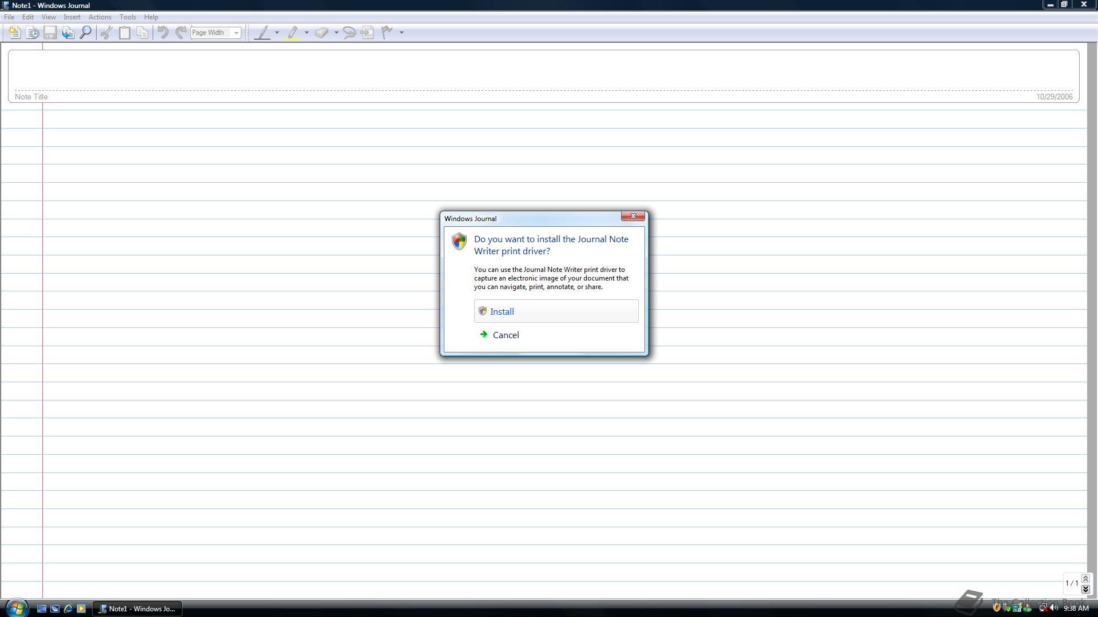Select the Lasso selection tool
Image resolution: width=1098 pixels, height=617 pixels.
[x=349, y=33]
